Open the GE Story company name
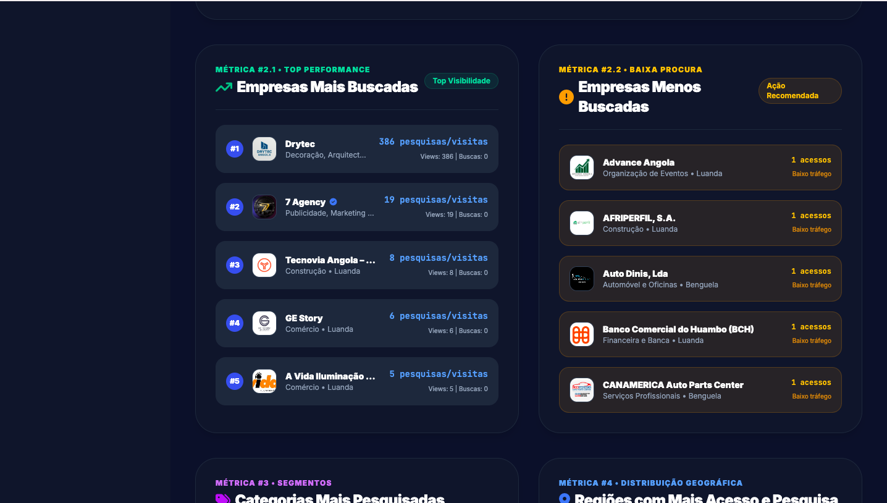The height and width of the screenshot is (503, 887). click(x=304, y=318)
